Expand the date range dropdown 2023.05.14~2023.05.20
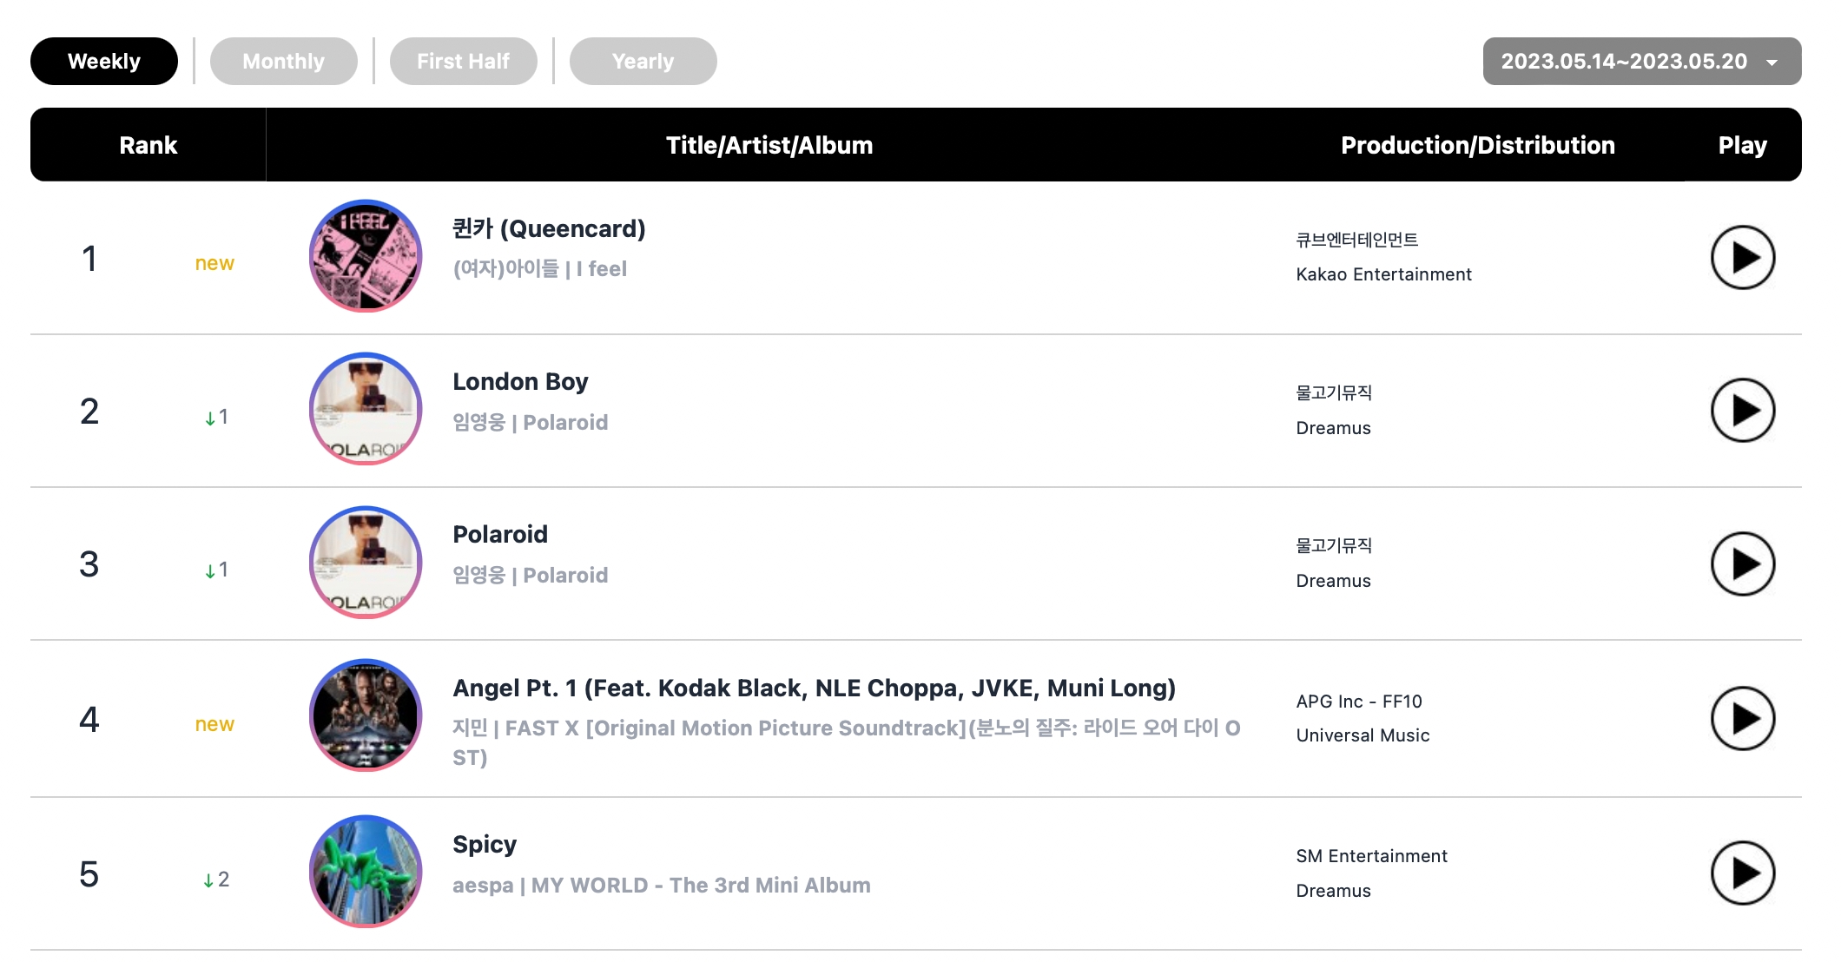1841x962 pixels. (1642, 62)
